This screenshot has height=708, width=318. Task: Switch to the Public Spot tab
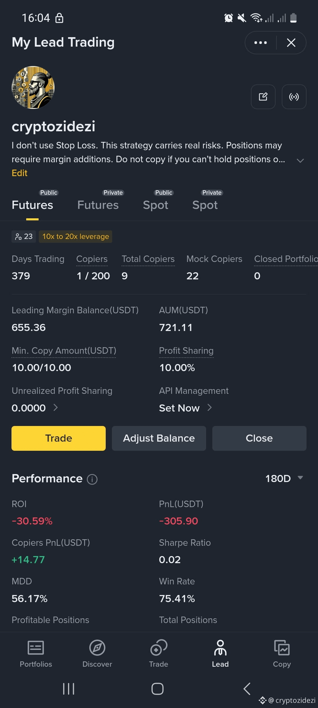coord(155,205)
